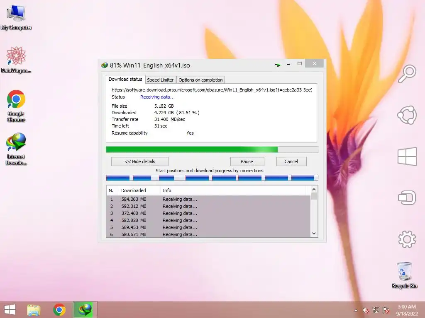Click the Windows Start charm icon
Viewport: 425px width, 318px height.
click(x=407, y=156)
